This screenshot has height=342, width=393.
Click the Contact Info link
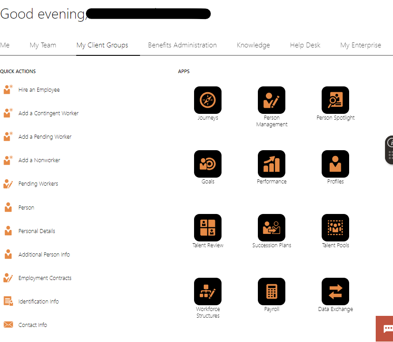tap(33, 325)
